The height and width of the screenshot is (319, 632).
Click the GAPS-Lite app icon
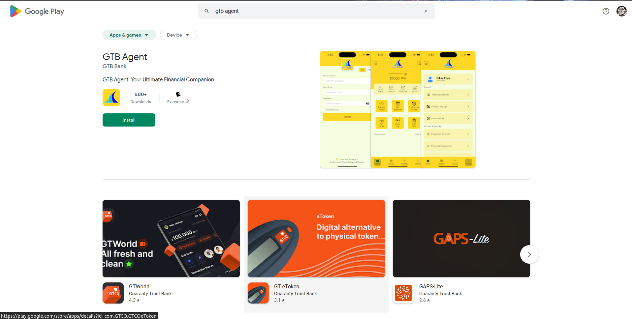coord(403,293)
